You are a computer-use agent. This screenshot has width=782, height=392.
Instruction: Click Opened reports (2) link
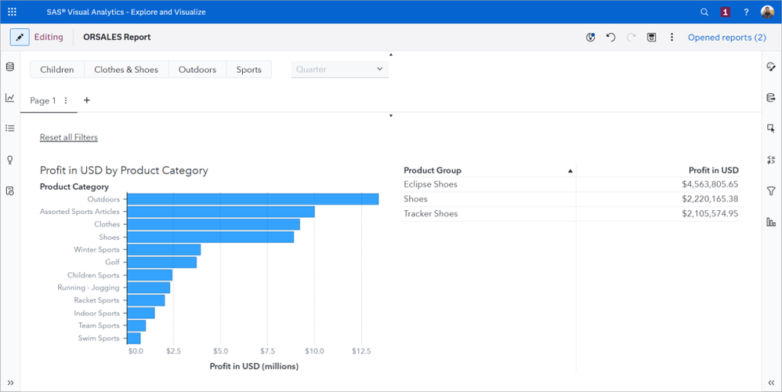click(726, 37)
